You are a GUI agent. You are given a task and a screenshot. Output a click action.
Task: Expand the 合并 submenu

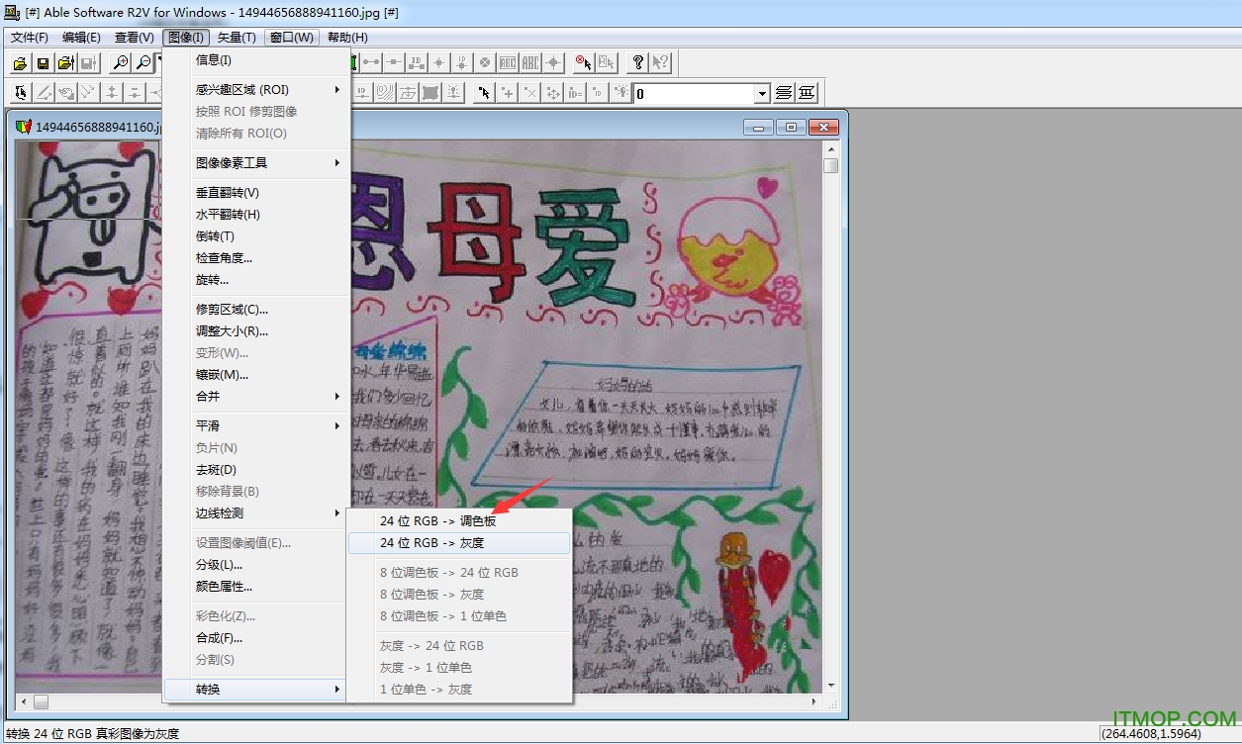click(255, 397)
